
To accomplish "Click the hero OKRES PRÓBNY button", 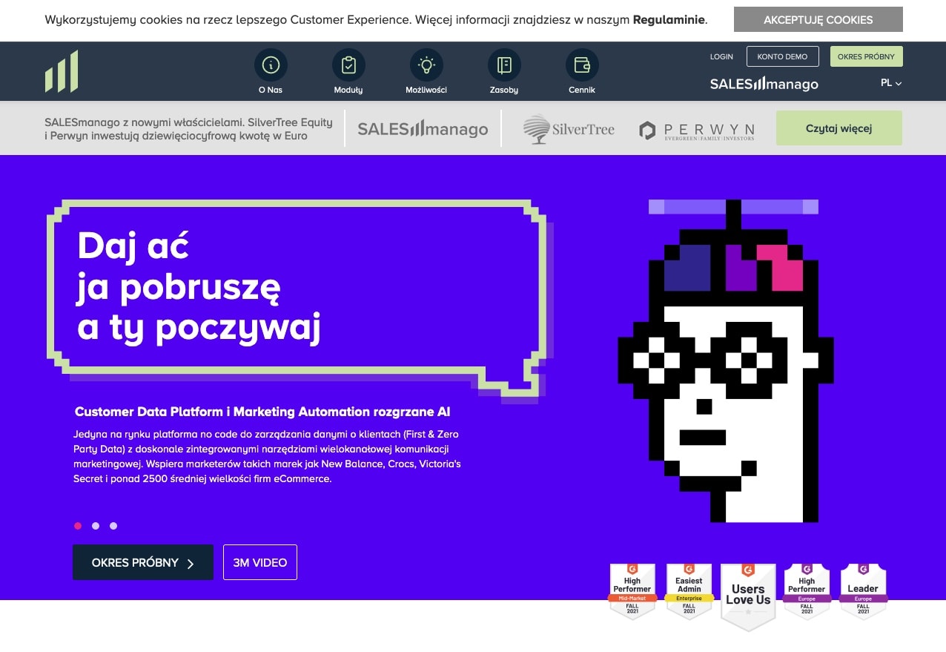I will pos(143,562).
